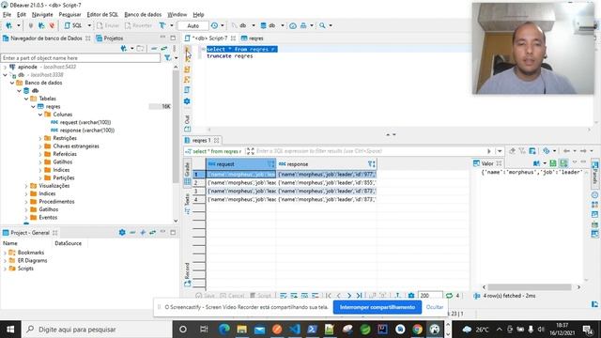Select the reqres 1 results tab
The image size is (601, 338).
click(201, 140)
